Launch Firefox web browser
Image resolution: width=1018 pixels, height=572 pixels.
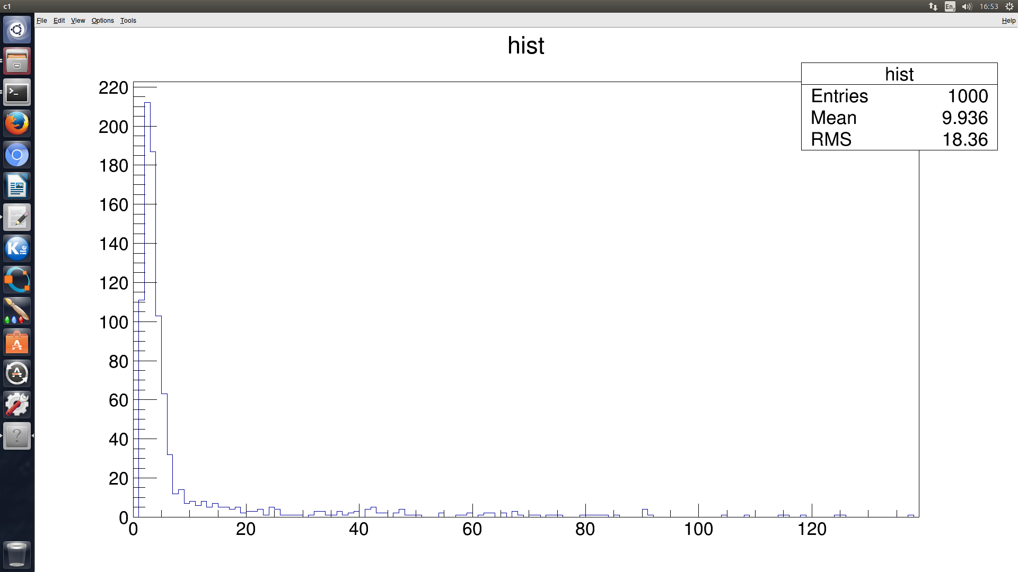coord(17,124)
